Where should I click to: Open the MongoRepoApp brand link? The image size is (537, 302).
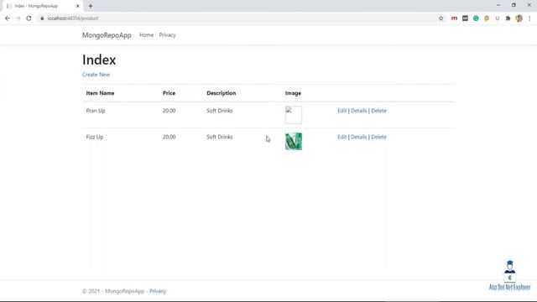(107, 35)
